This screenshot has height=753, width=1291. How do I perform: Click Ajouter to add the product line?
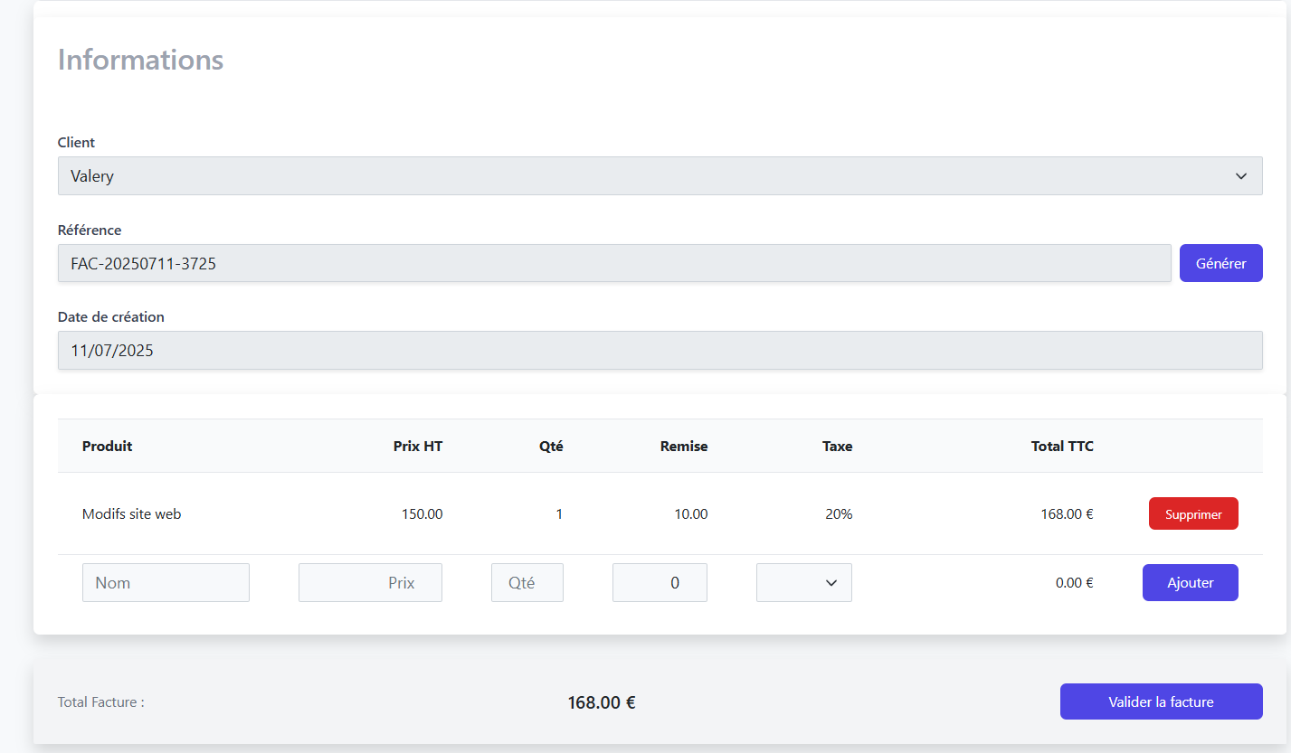[1190, 583]
